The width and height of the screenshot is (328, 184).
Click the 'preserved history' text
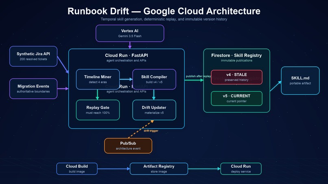pos(236,80)
